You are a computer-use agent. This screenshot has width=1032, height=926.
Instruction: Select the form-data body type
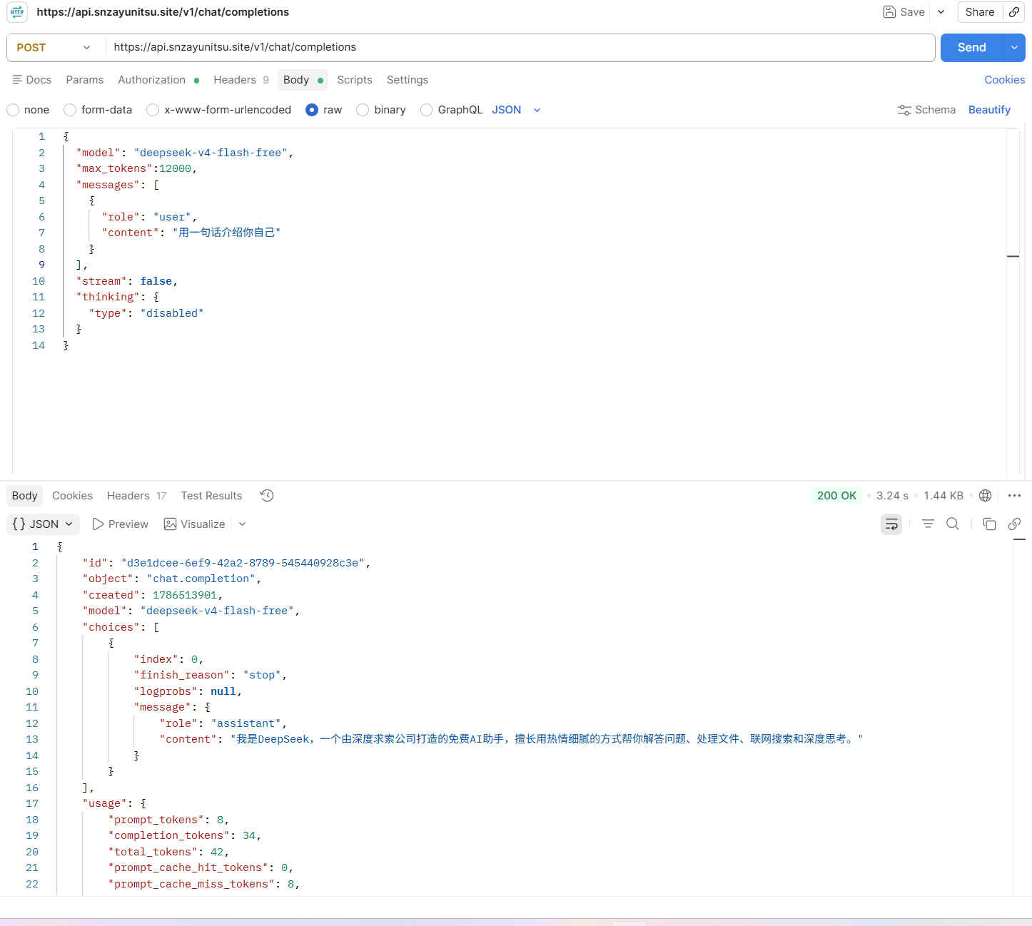[70, 110]
